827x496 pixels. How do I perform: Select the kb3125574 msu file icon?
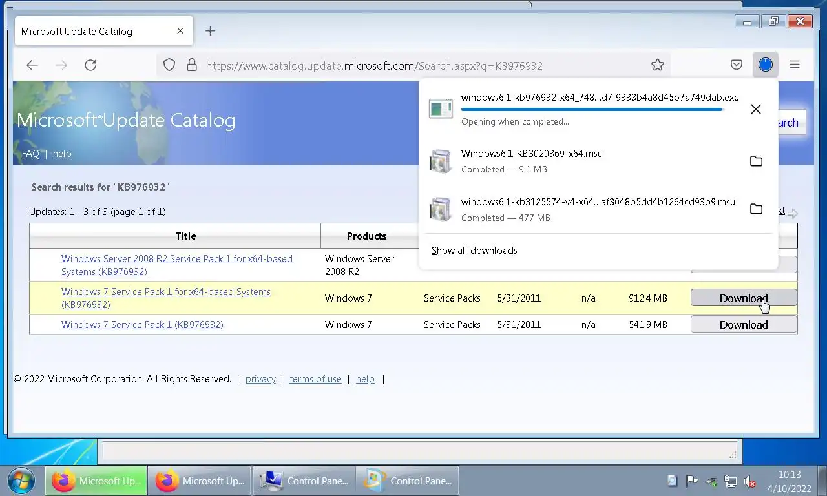point(441,209)
